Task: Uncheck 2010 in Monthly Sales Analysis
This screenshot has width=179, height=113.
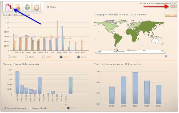Action: coord(79,57)
